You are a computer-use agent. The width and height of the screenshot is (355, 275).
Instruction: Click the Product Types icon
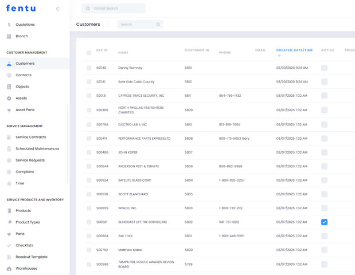(x=9, y=222)
